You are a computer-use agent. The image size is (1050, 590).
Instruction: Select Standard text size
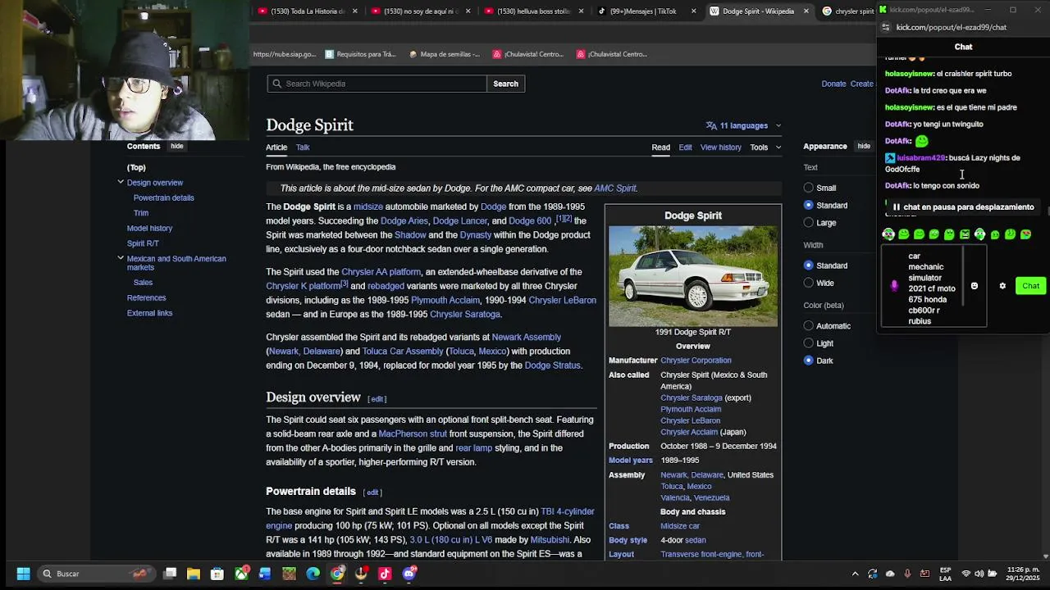[809, 205]
